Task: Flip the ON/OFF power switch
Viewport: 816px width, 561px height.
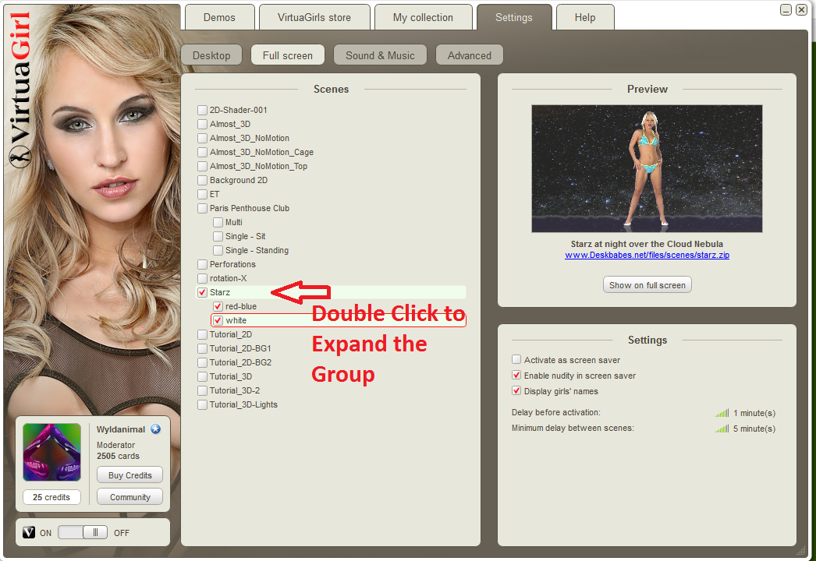Action: tap(83, 532)
